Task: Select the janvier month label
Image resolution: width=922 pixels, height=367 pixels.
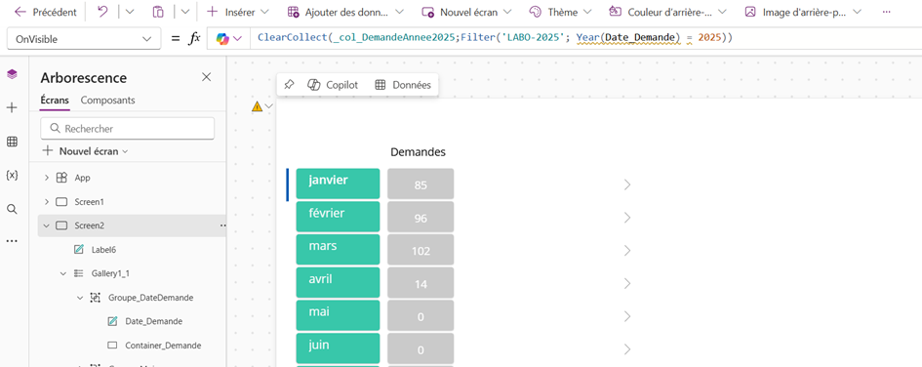Action: (x=339, y=183)
